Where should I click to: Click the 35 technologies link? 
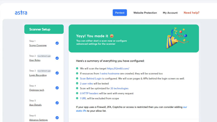coord(119,88)
